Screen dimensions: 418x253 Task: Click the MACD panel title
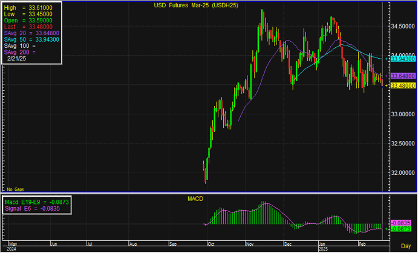pyautogui.click(x=195, y=199)
